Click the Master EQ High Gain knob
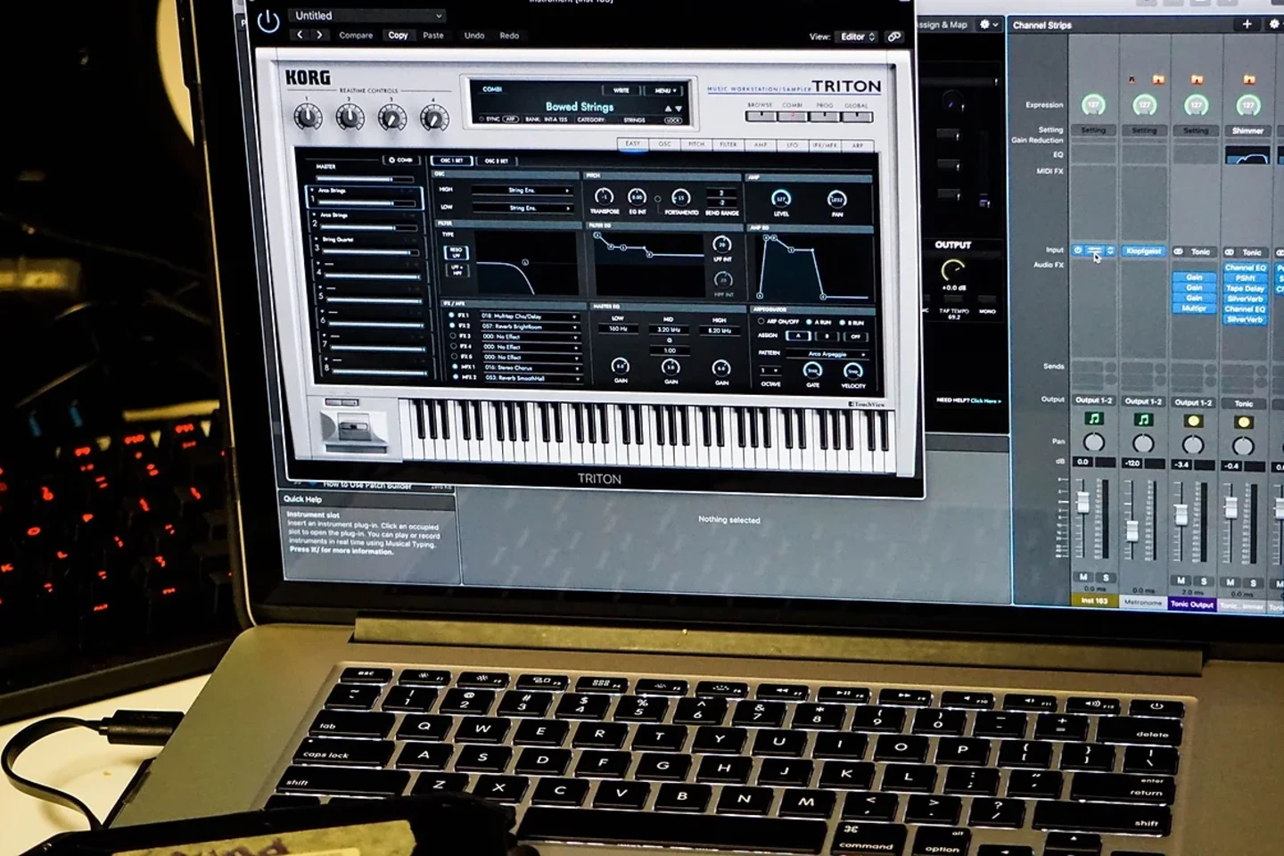Viewport: 1284px width, 856px height. pyautogui.click(x=721, y=367)
